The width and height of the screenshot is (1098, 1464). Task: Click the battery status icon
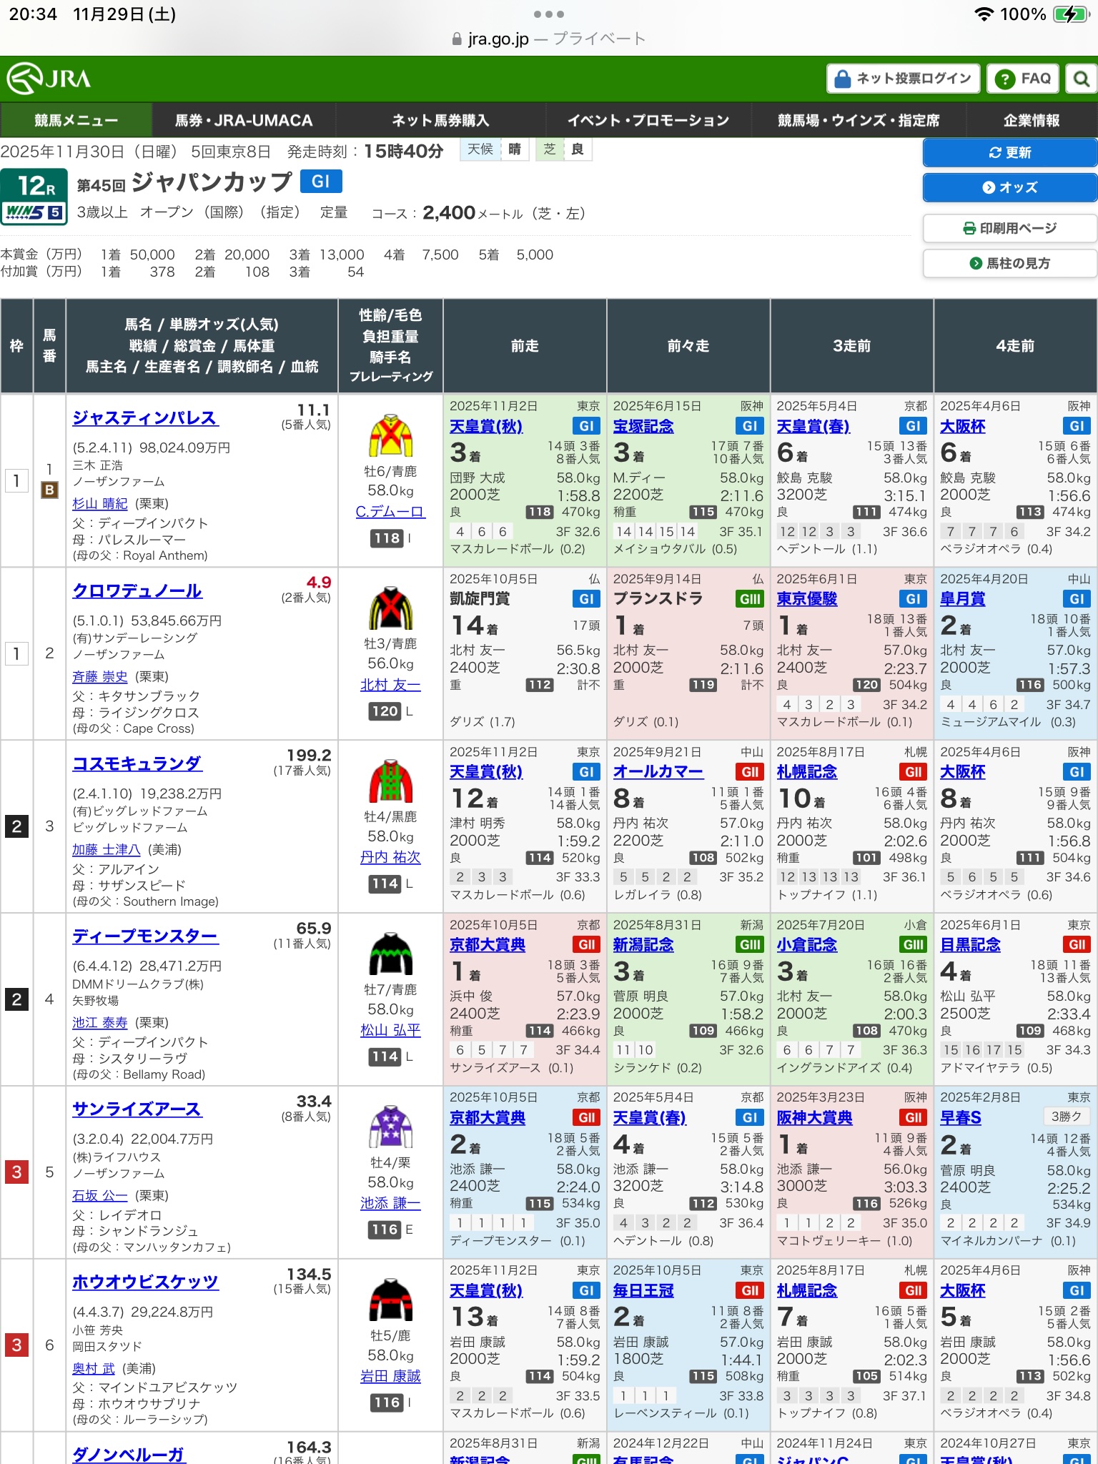(1070, 14)
